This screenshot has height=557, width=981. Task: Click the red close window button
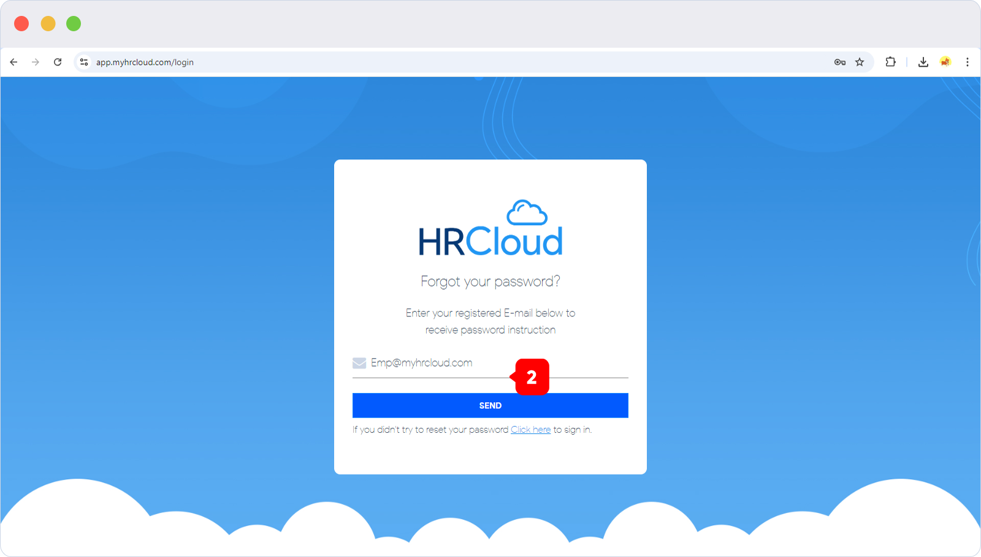tap(21, 23)
